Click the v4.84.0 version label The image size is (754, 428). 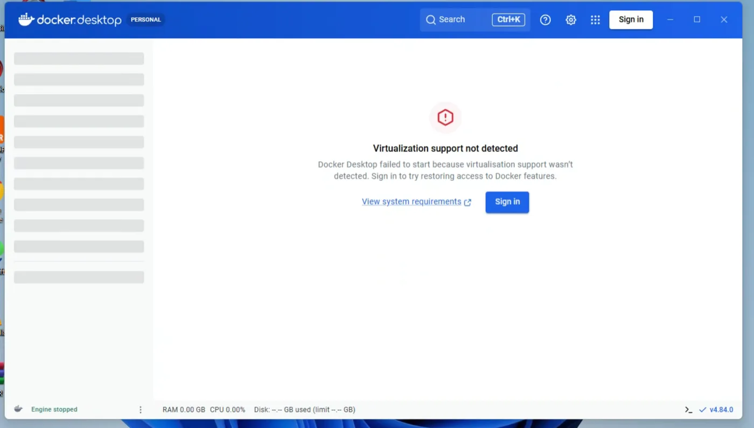click(721, 410)
